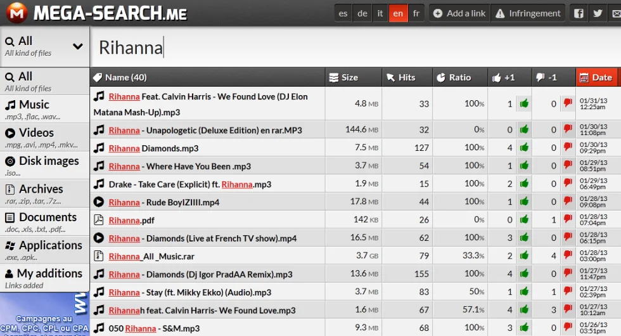The width and height of the screenshot is (621, 336).
Task: Sort results by Date column
Action: click(x=598, y=77)
